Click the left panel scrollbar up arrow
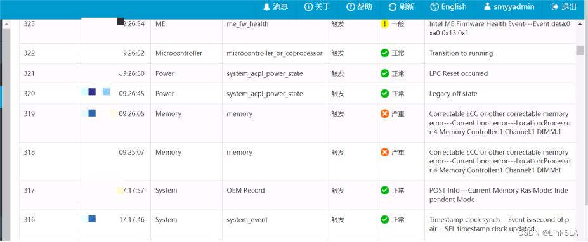This screenshot has width=588, height=242. point(6,24)
